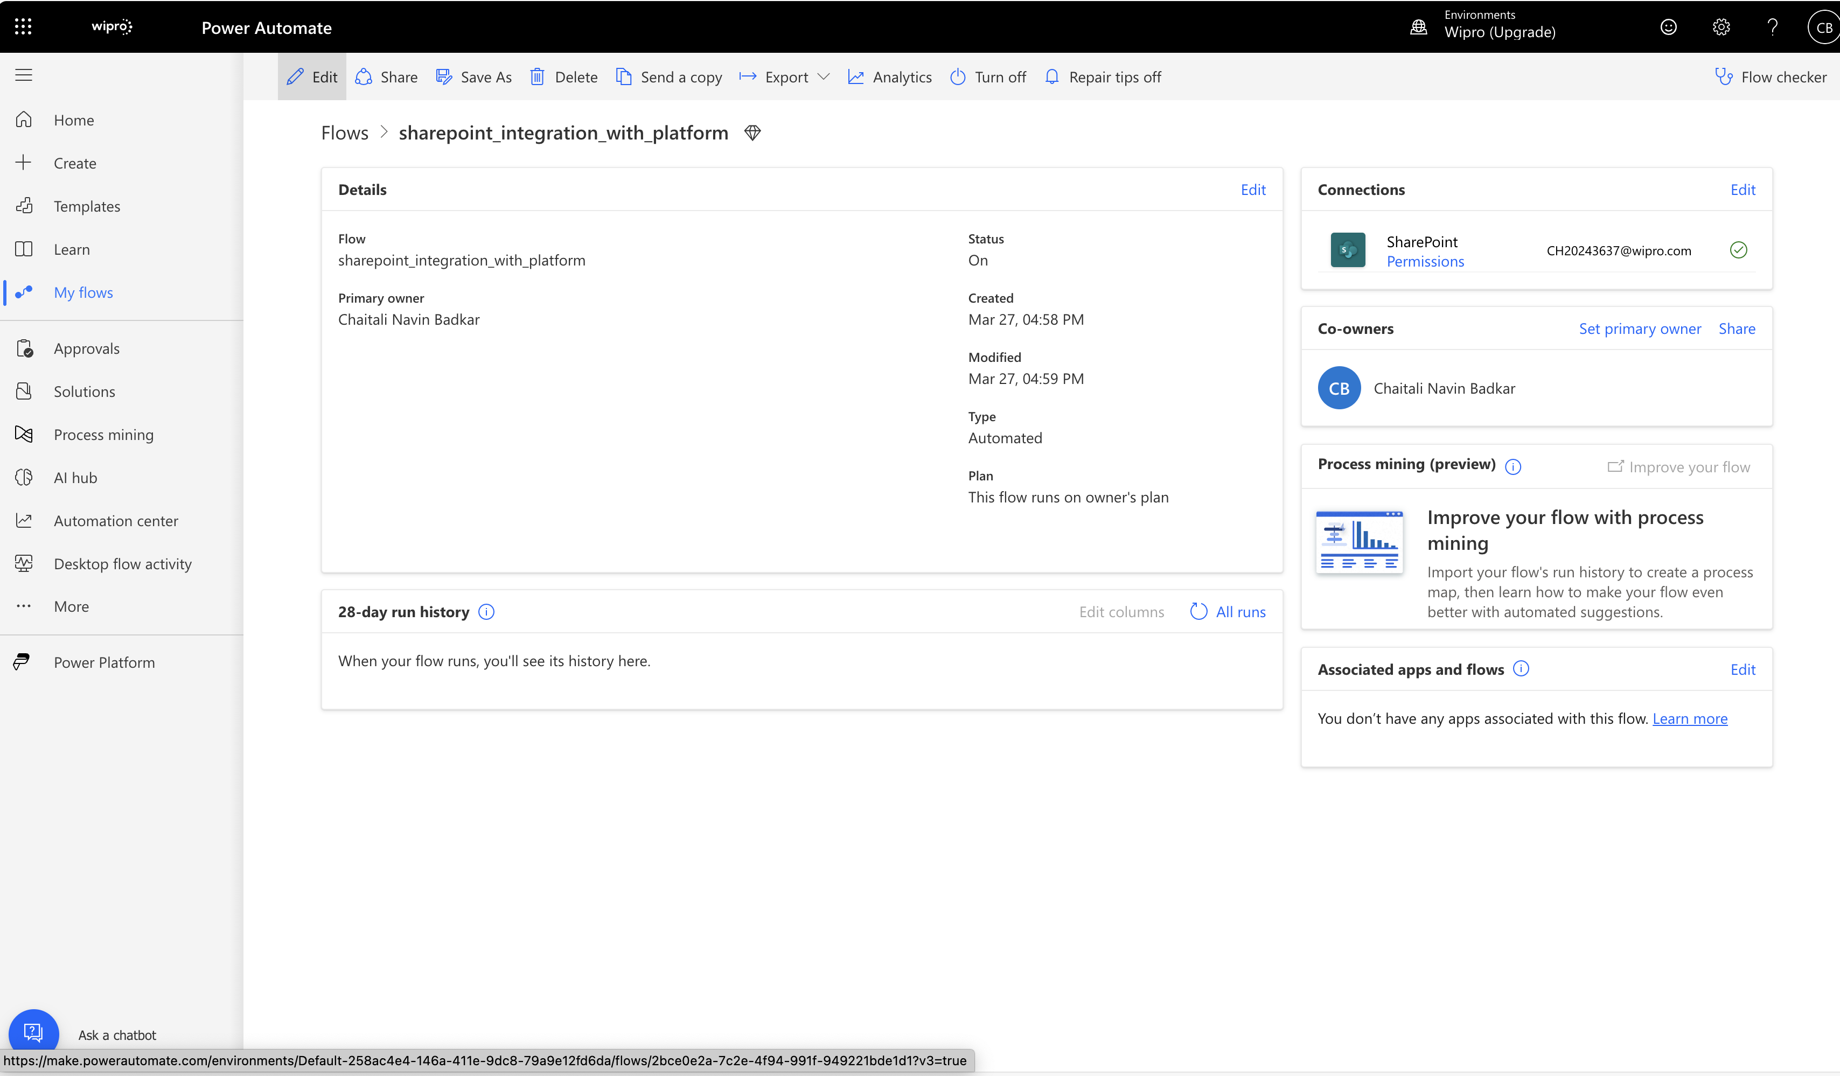Image resolution: width=1840 pixels, height=1076 pixels.
Task: Click Send a copy
Action: coord(669,76)
